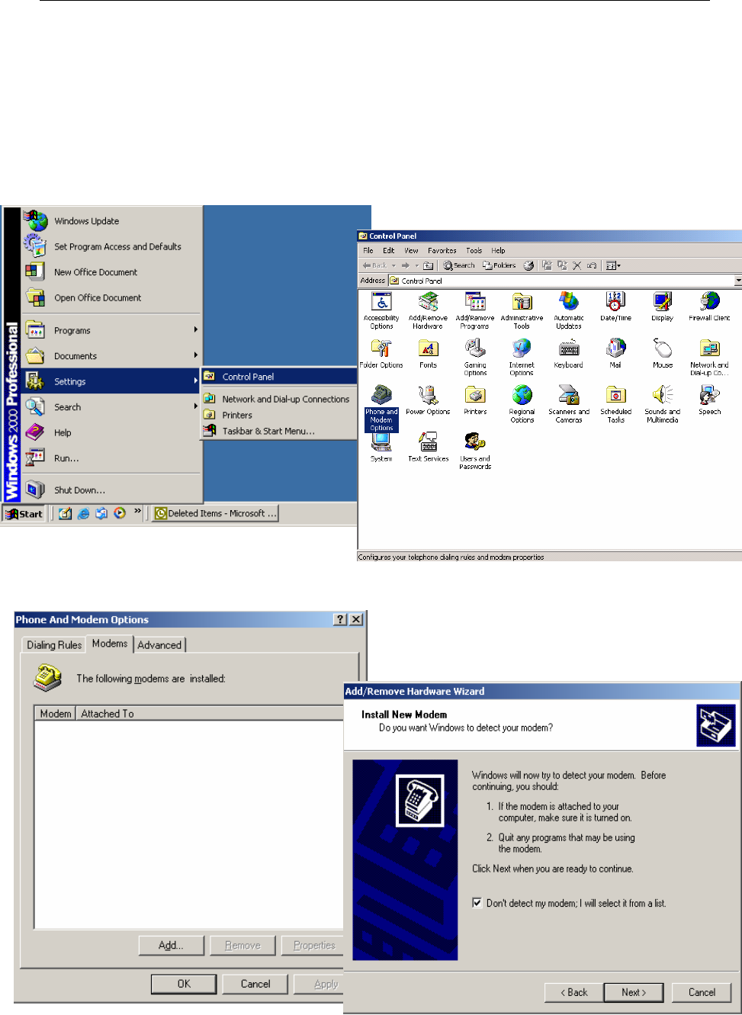Screen dimensions: 742x1015
Task: Open Administrative Tools icon
Action: point(522,310)
